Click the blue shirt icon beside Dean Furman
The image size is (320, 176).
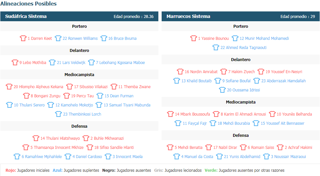(x=100, y=96)
